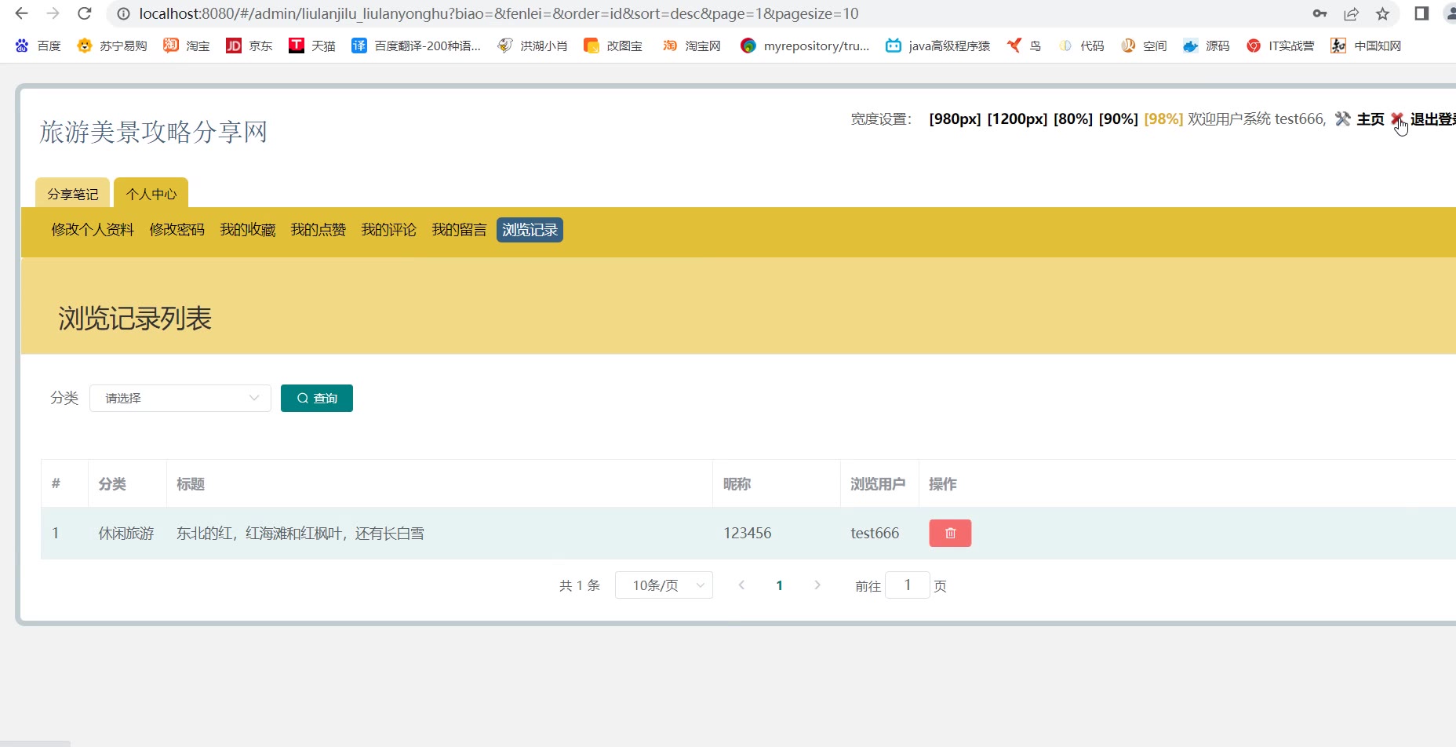Image resolution: width=1456 pixels, height=747 pixels.
Task: Go to next page arrow
Action: [817, 585]
